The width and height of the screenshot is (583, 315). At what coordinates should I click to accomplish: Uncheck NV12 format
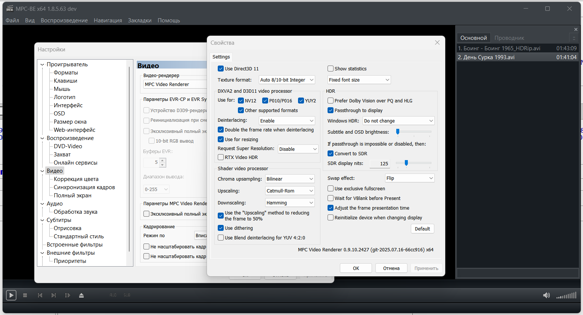pos(241,101)
